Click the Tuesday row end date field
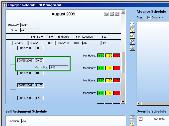The height and width of the screenshot is (126, 169). pyautogui.click(x=64, y=43)
